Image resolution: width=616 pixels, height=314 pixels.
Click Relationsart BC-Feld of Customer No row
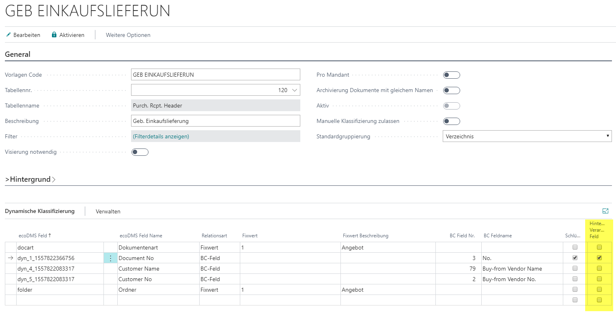click(x=220, y=279)
